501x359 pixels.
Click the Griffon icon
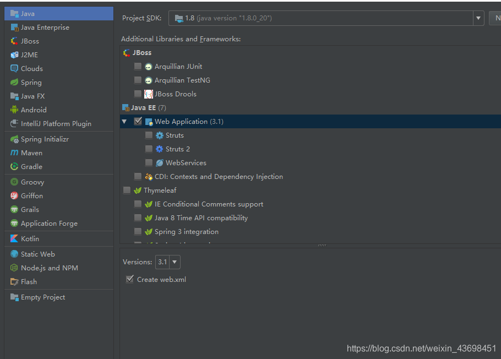coord(14,195)
